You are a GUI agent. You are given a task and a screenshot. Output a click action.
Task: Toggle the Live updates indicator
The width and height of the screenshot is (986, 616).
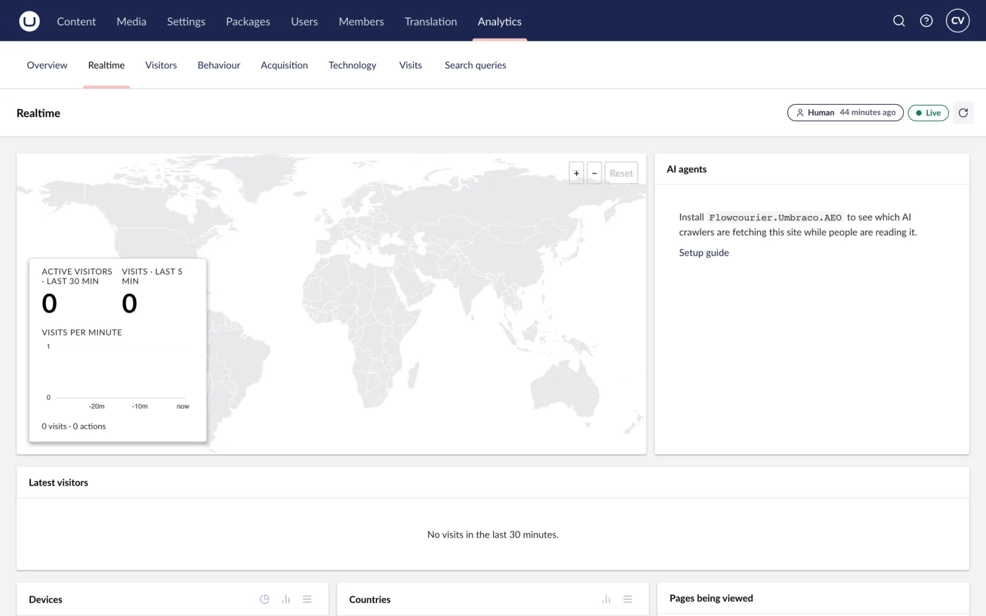point(928,113)
